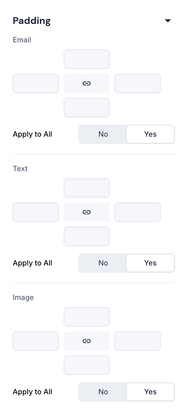Collapse the Padding section arrow
The height and width of the screenshot is (413, 189).
pyautogui.click(x=168, y=21)
